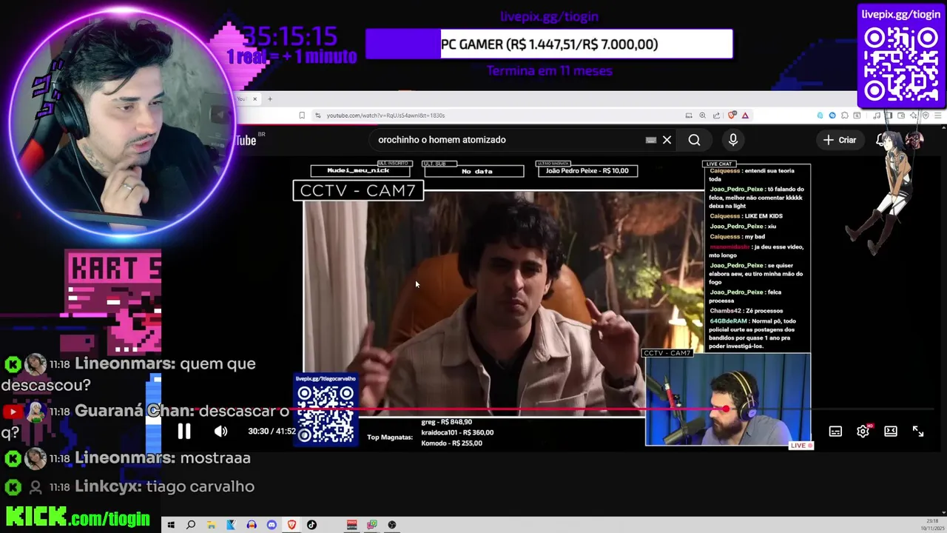Image resolution: width=947 pixels, height=533 pixels.
Task: Pause the YouTube video
Action: tap(183, 431)
